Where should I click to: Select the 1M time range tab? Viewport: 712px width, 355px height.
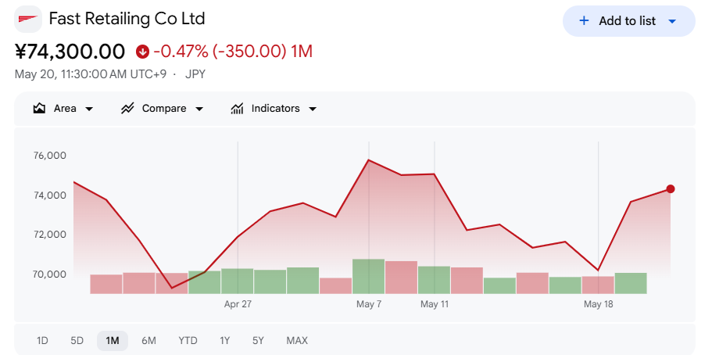[113, 340]
